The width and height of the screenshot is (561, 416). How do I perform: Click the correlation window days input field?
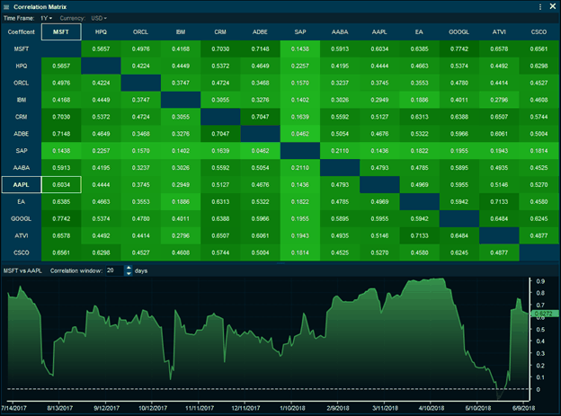point(111,270)
